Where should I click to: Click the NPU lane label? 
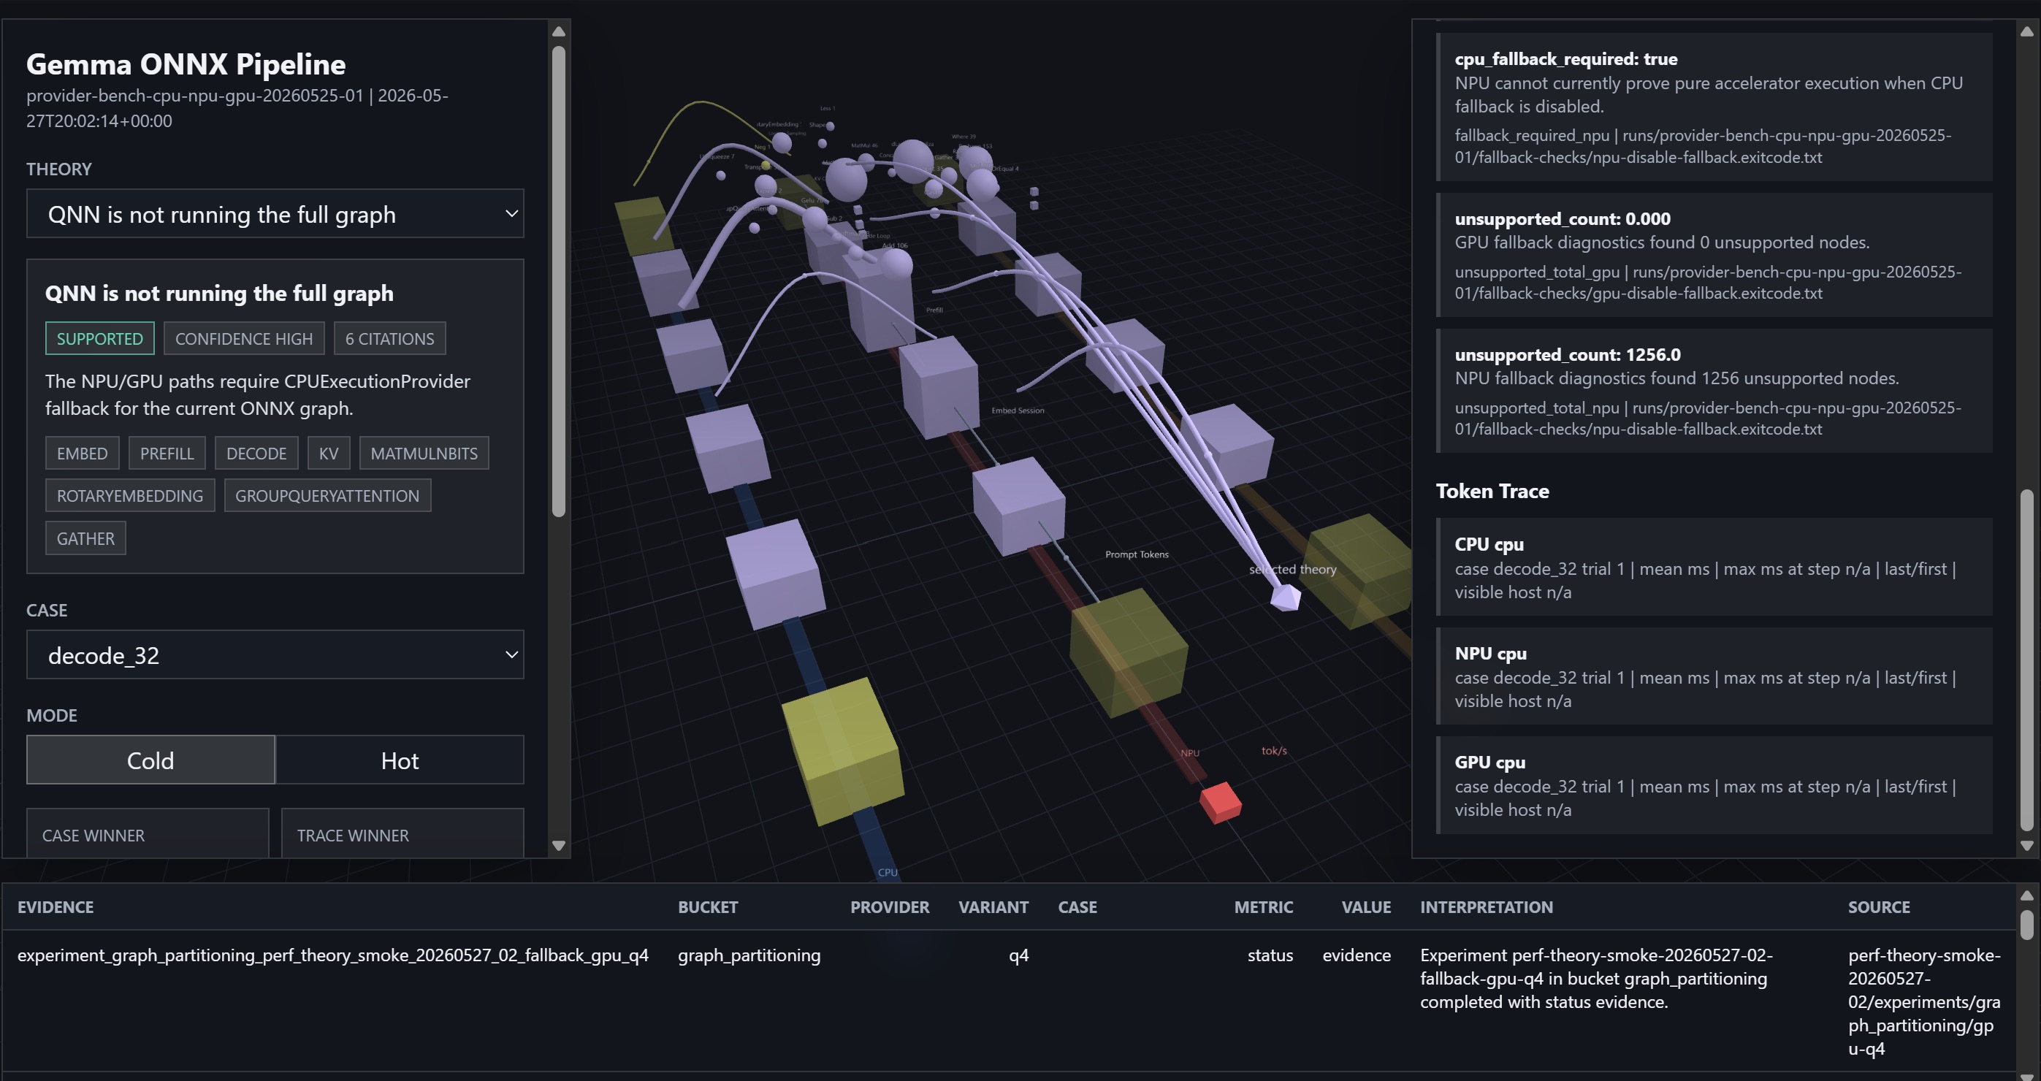pyautogui.click(x=1190, y=752)
